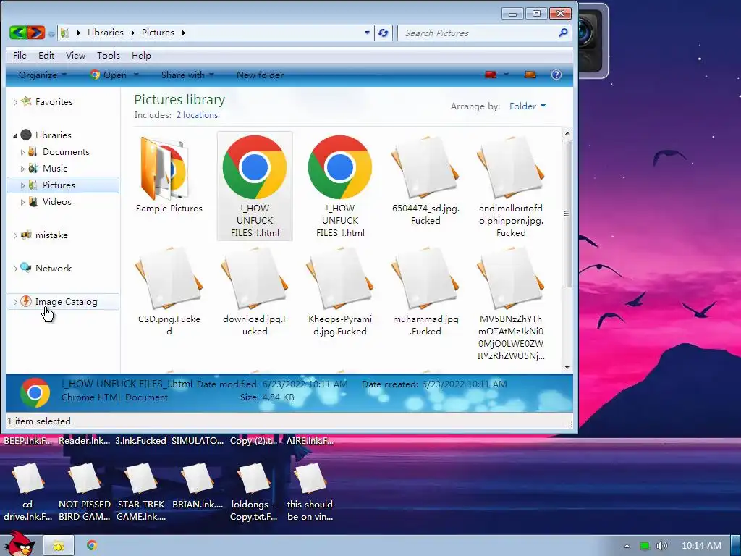This screenshot has height=556, width=741.
Task: Select STAR TREK GAME.lnk desktop icon
Action: click(141, 492)
